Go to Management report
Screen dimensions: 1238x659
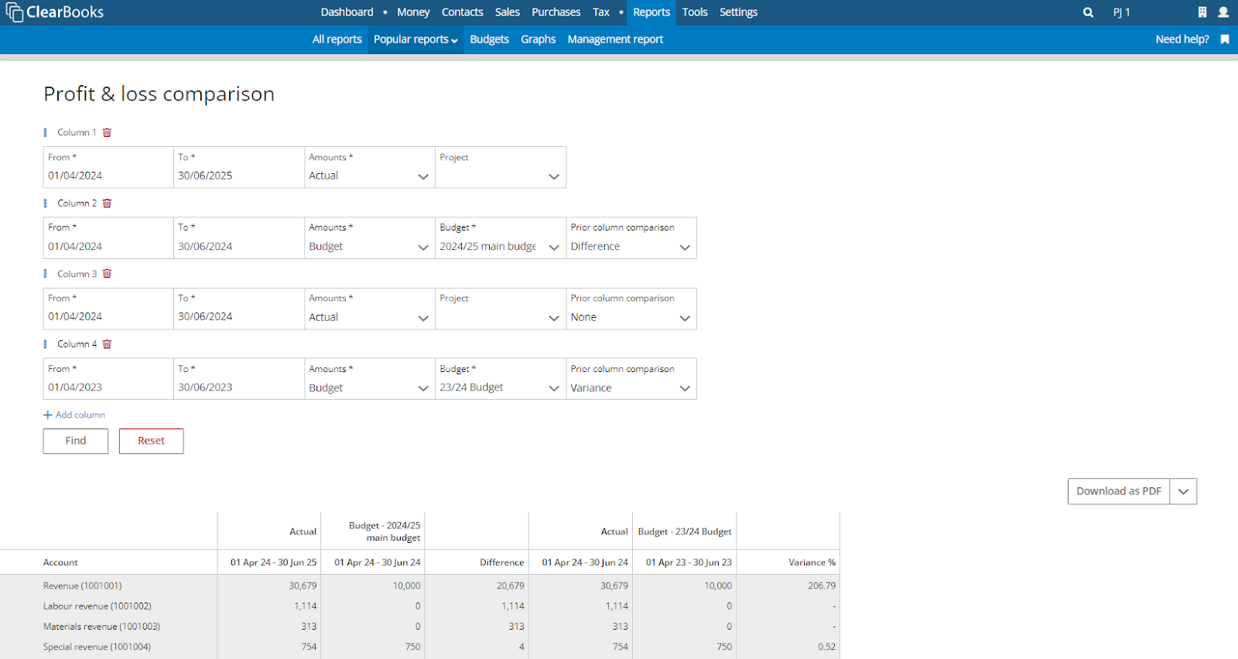coord(615,39)
